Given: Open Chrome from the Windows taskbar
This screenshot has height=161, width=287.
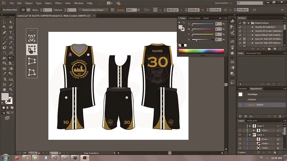Looking at the screenshot, I should (27, 158).
